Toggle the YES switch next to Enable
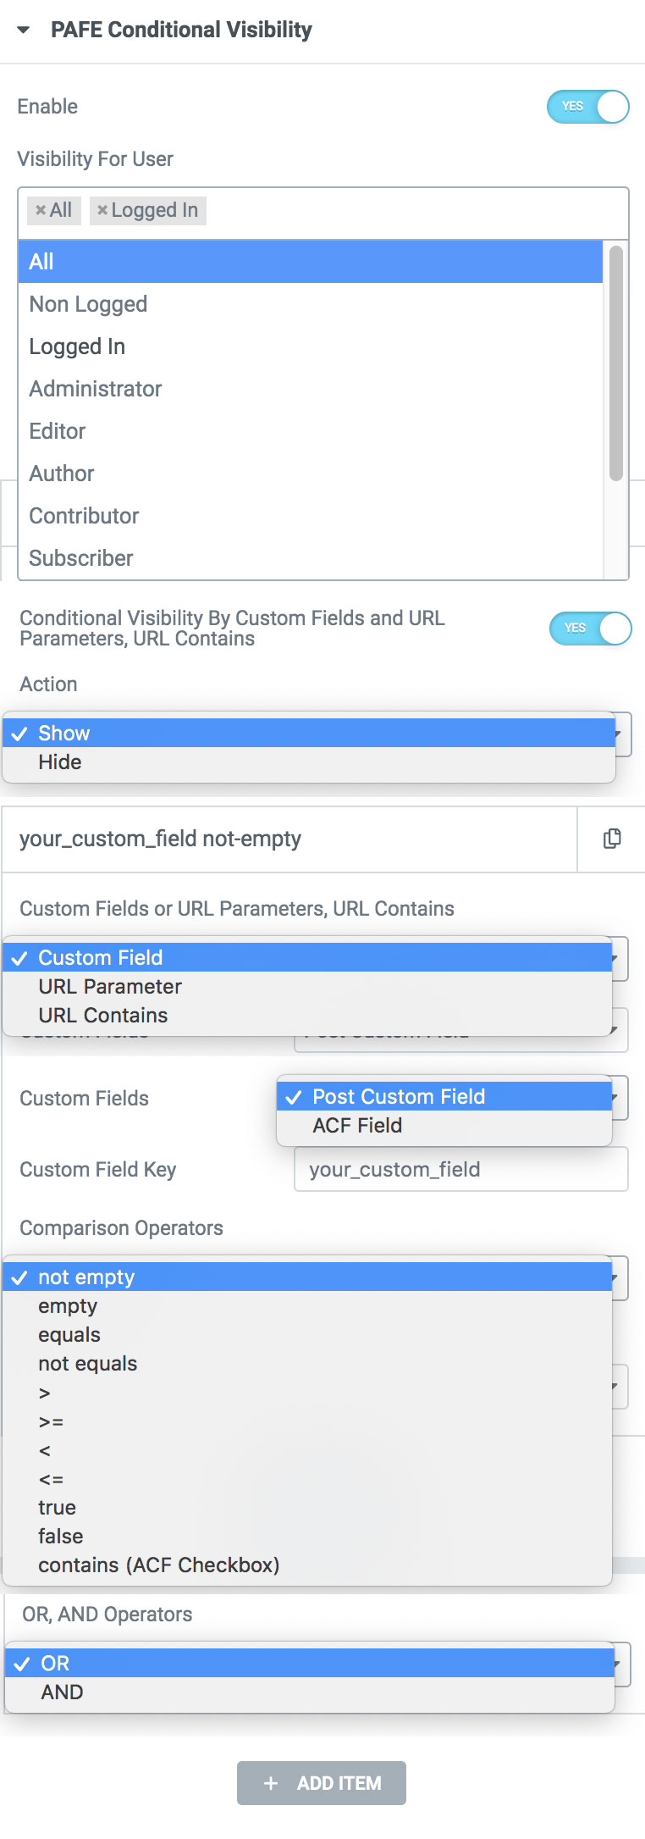The width and height of the screenshot is (645, 1839). point(587,107)
